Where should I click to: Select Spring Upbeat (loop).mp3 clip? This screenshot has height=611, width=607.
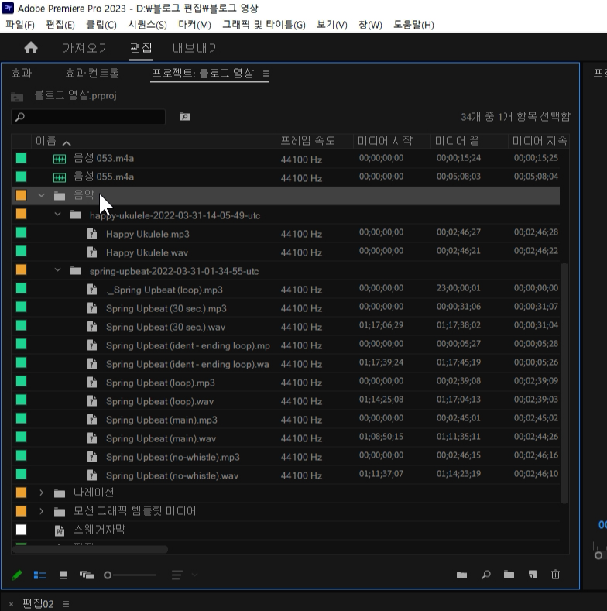[160, 383]
